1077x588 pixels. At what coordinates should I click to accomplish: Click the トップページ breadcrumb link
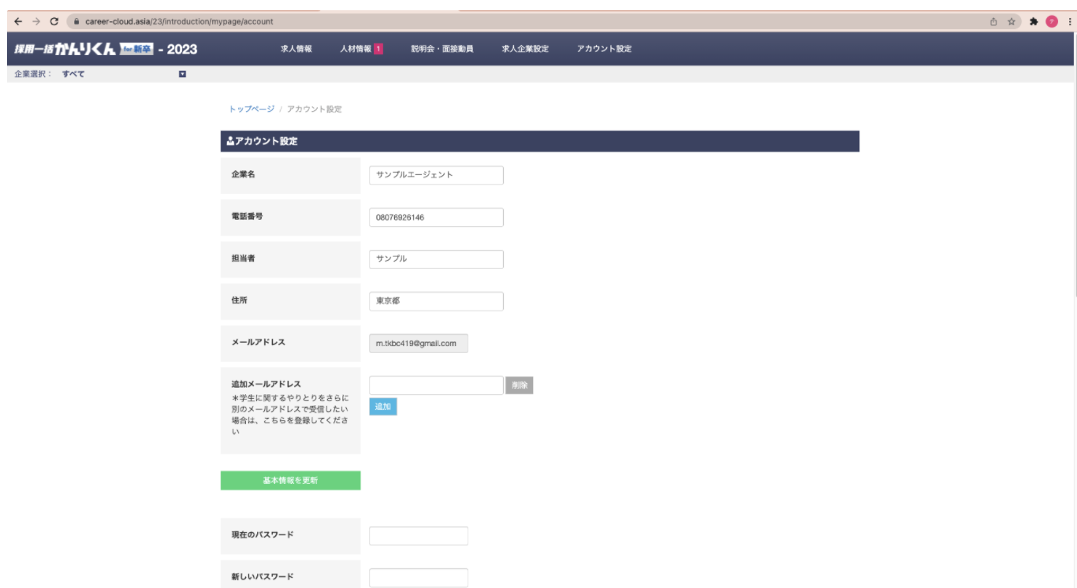click(x=252, y=109)
